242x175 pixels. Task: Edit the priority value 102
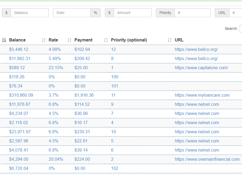(115, 169)
